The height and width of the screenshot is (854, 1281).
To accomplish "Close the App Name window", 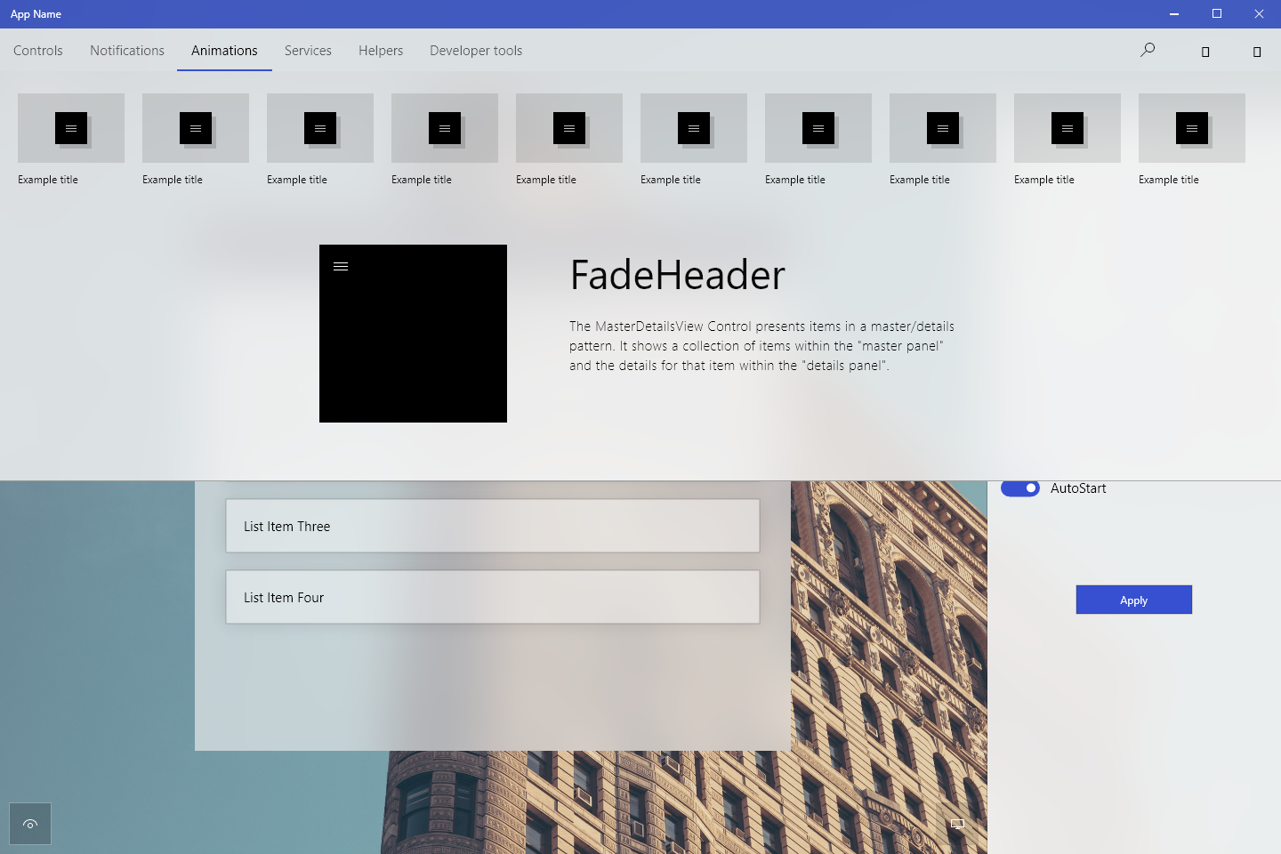I will coord(1259,14).
